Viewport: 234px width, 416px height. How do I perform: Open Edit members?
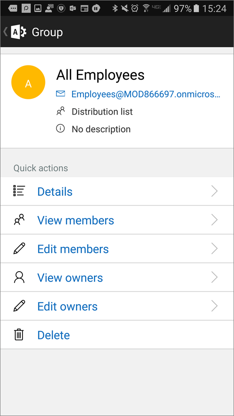117,249
